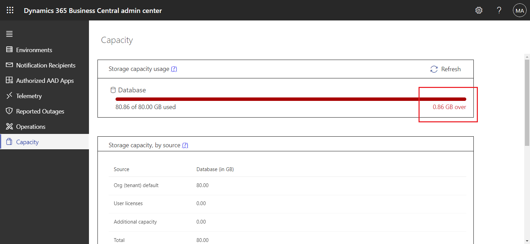Click the Reported Outages shield icon
Image resolution: width=530 pixels, height=244 pixels.
pos(9,111)
